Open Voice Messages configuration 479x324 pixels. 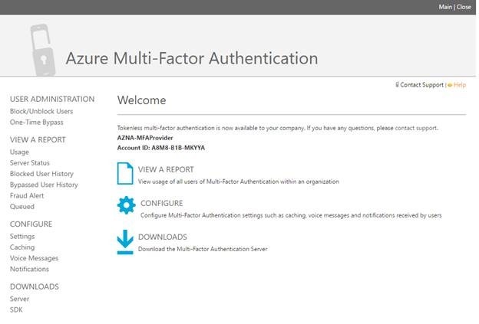coord(34,258)
